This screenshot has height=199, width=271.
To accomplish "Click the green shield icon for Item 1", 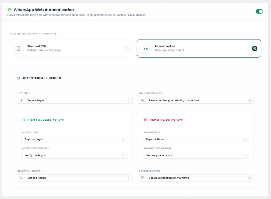I will point(24,120).
